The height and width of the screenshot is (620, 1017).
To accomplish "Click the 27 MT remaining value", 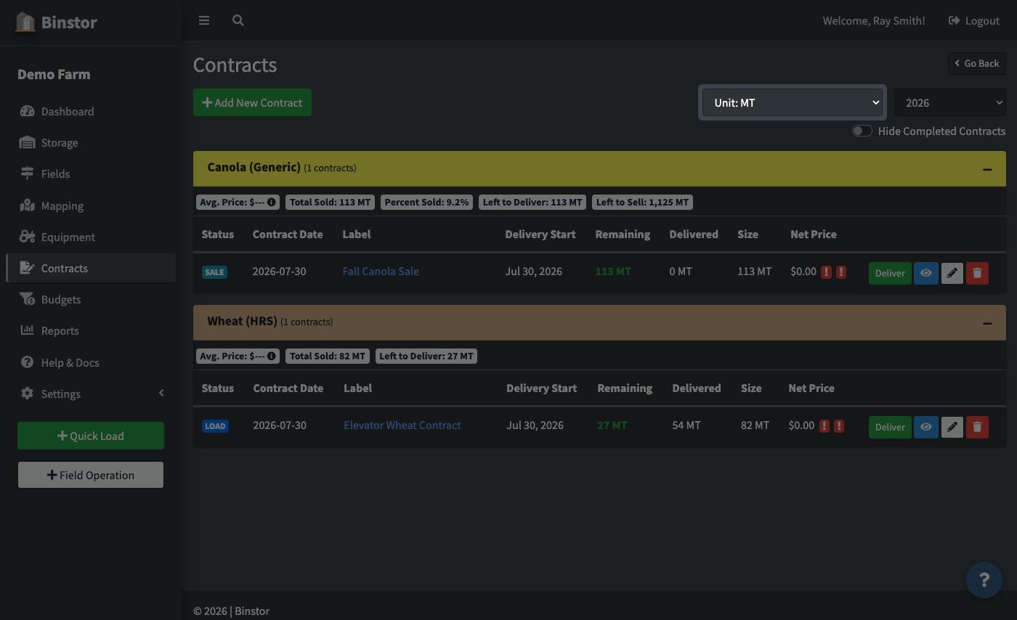I will pos(612,425).
